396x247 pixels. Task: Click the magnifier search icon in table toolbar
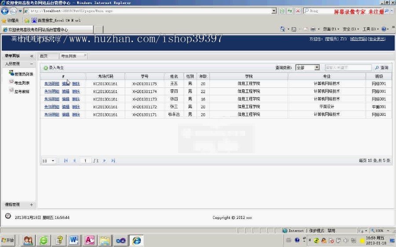pyautogui.click(x=377, y=68)
